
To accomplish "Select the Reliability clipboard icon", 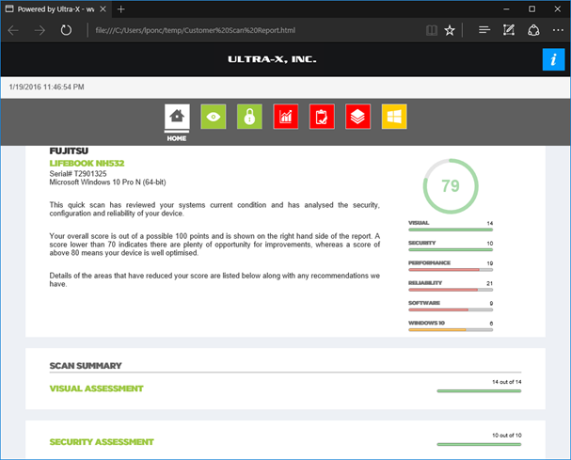I will 322,117.
